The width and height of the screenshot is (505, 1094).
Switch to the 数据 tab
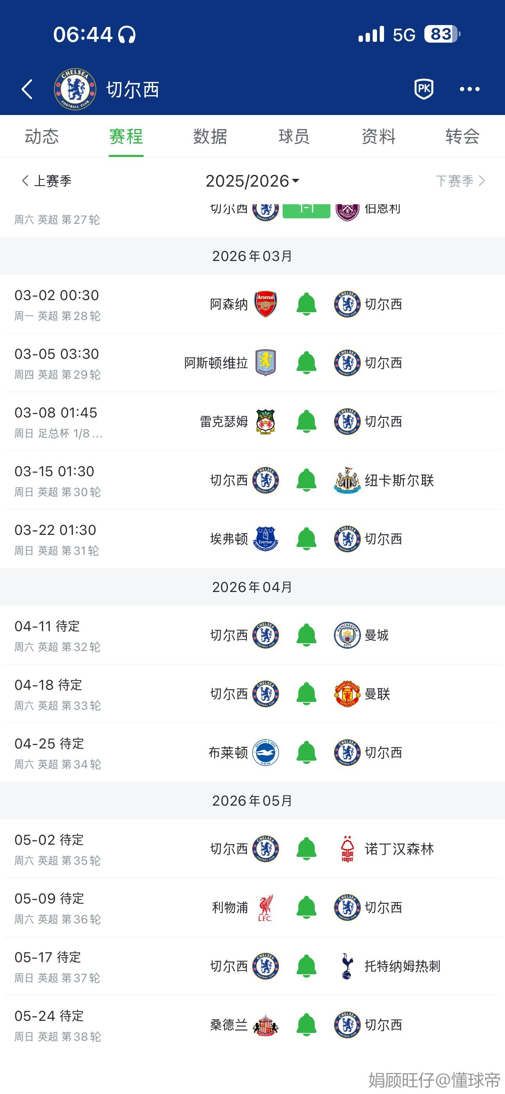(x=210, y=137)
